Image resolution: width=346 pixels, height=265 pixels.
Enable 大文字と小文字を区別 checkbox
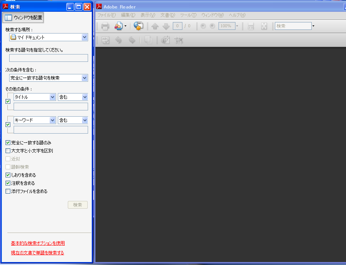pos(8,151)
